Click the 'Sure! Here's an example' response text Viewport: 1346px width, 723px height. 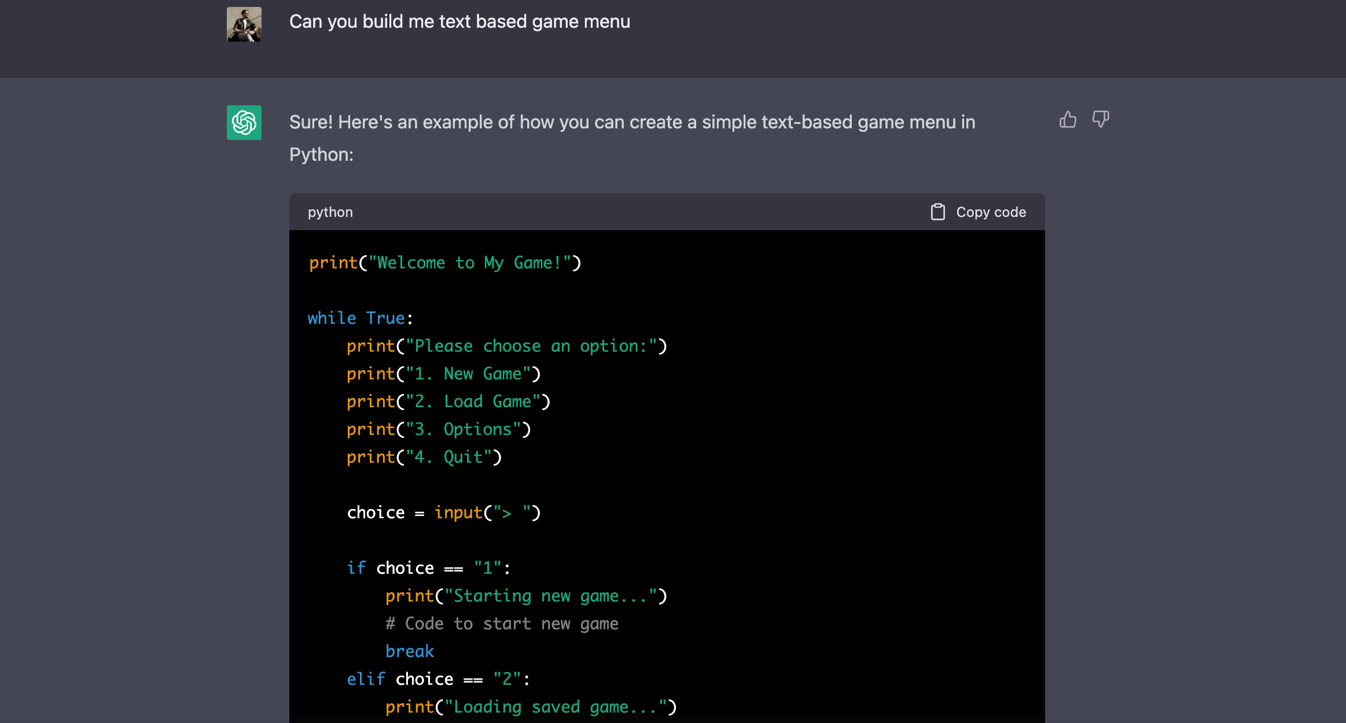632,138
